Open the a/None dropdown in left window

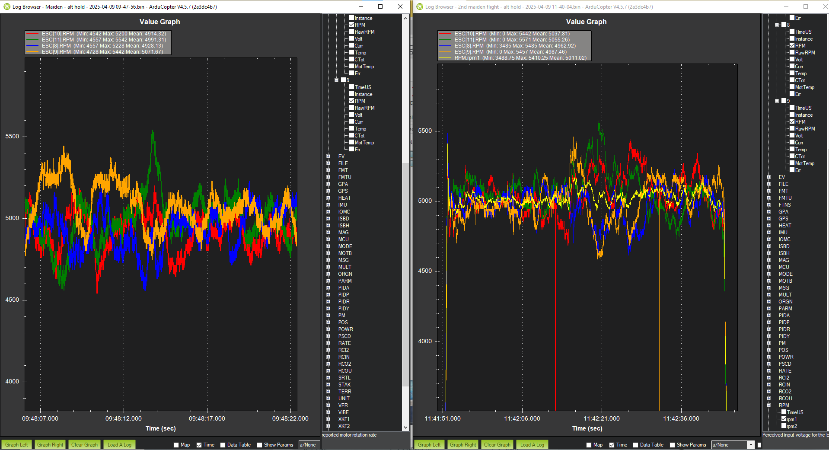(309, 444)
